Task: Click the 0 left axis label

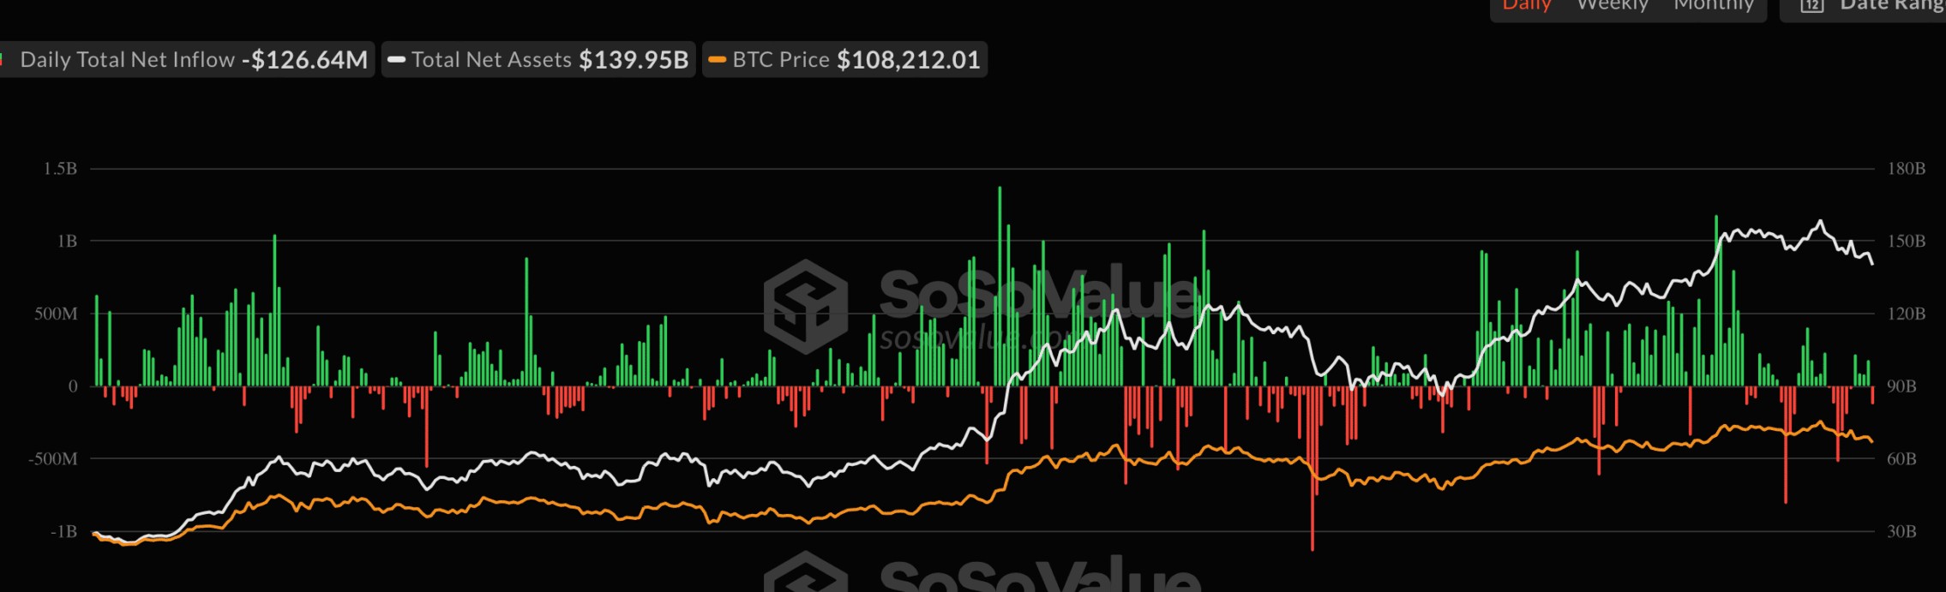Action: 73,386
